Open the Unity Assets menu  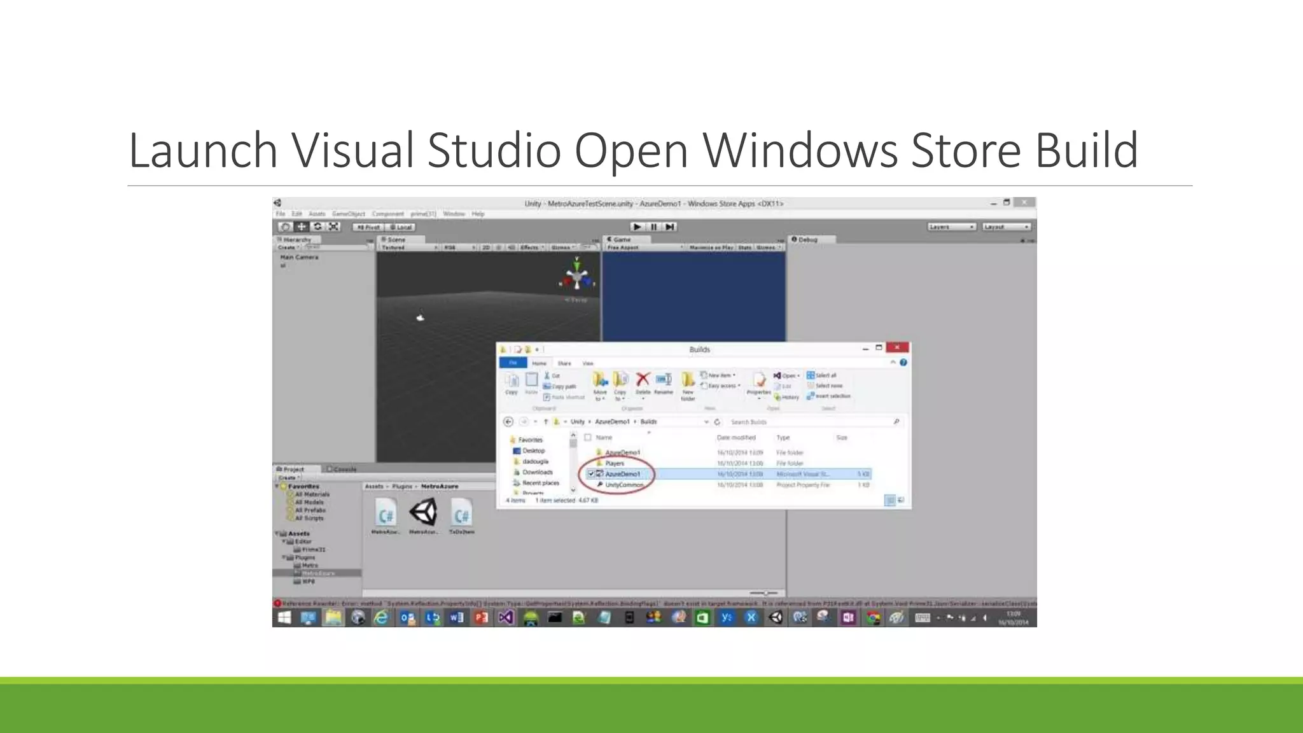pyautogui.click(x=317, y=214)
